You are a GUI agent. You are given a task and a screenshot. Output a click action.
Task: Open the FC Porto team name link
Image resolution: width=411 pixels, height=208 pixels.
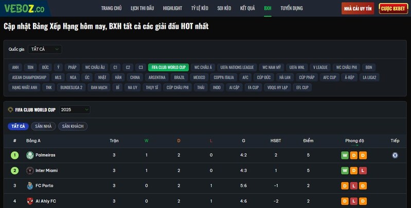44,185
